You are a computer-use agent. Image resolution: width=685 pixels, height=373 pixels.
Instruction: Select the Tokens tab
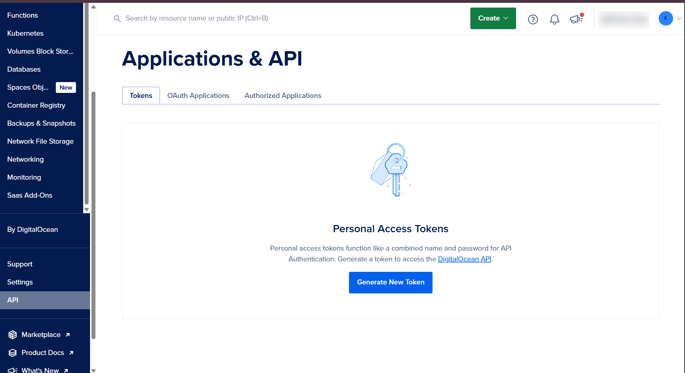coord(141,95)
